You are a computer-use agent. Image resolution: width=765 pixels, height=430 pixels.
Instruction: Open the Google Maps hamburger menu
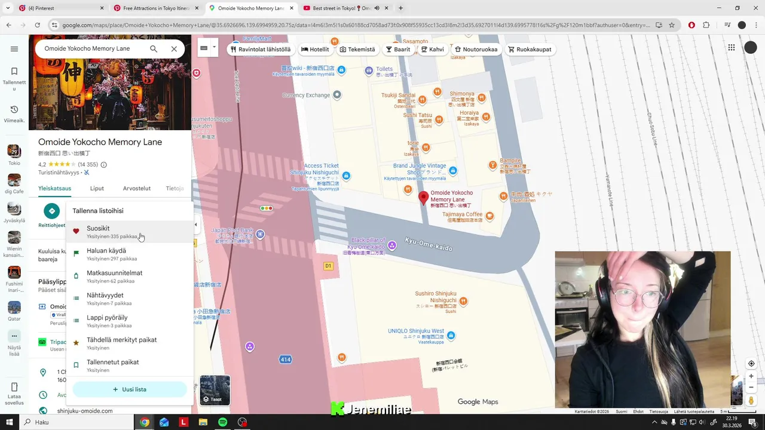pos(14,49)
